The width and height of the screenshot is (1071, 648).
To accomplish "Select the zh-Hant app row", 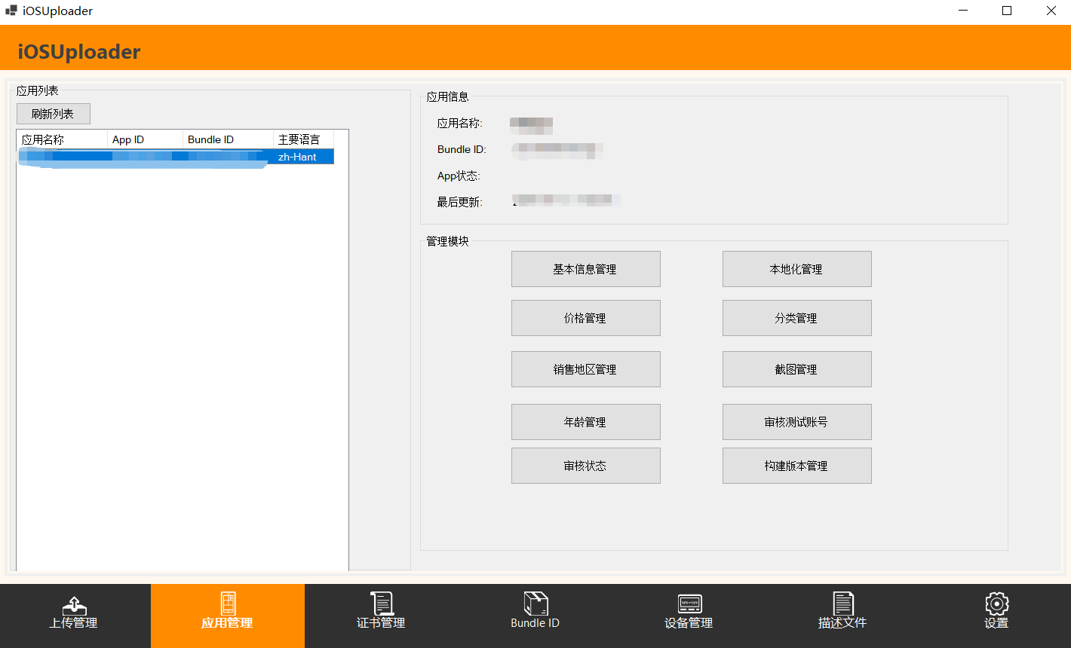I will click(x=297, y=157).
